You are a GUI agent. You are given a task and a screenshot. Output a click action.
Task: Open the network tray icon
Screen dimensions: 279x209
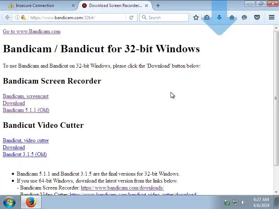pyautogui.click(x=235, y=202)
